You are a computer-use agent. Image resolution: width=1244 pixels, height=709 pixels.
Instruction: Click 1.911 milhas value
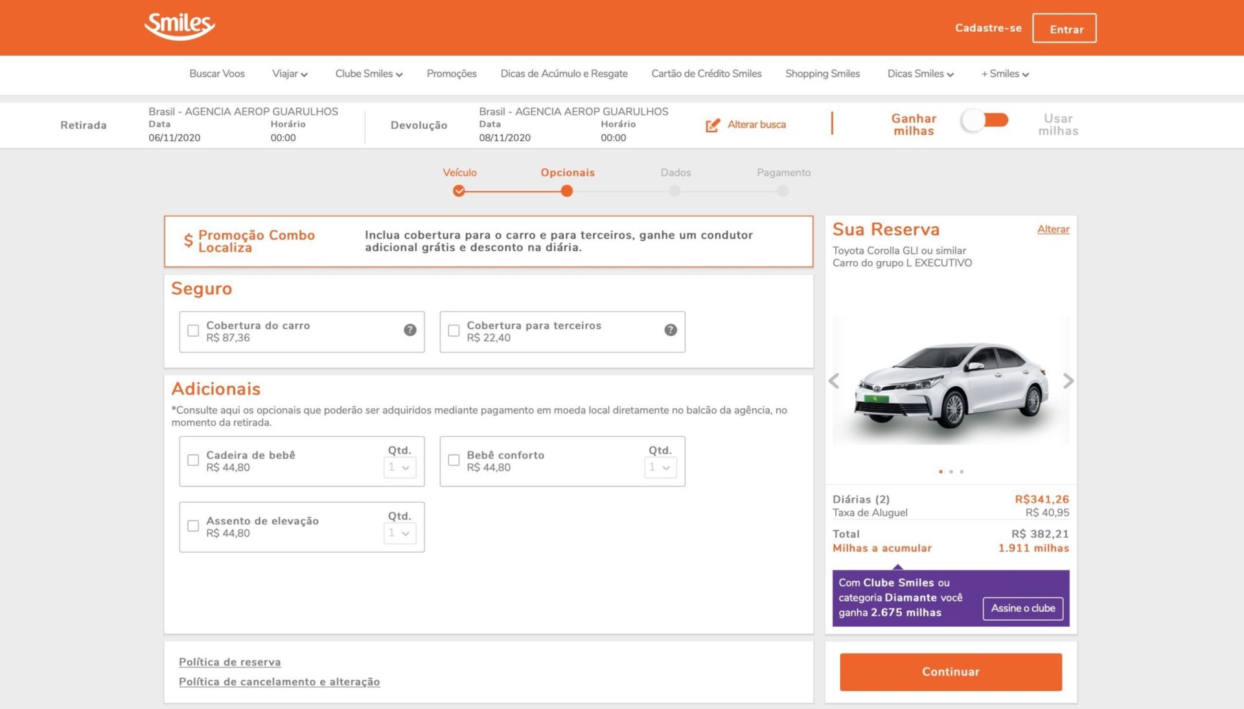pos(1033,548)
